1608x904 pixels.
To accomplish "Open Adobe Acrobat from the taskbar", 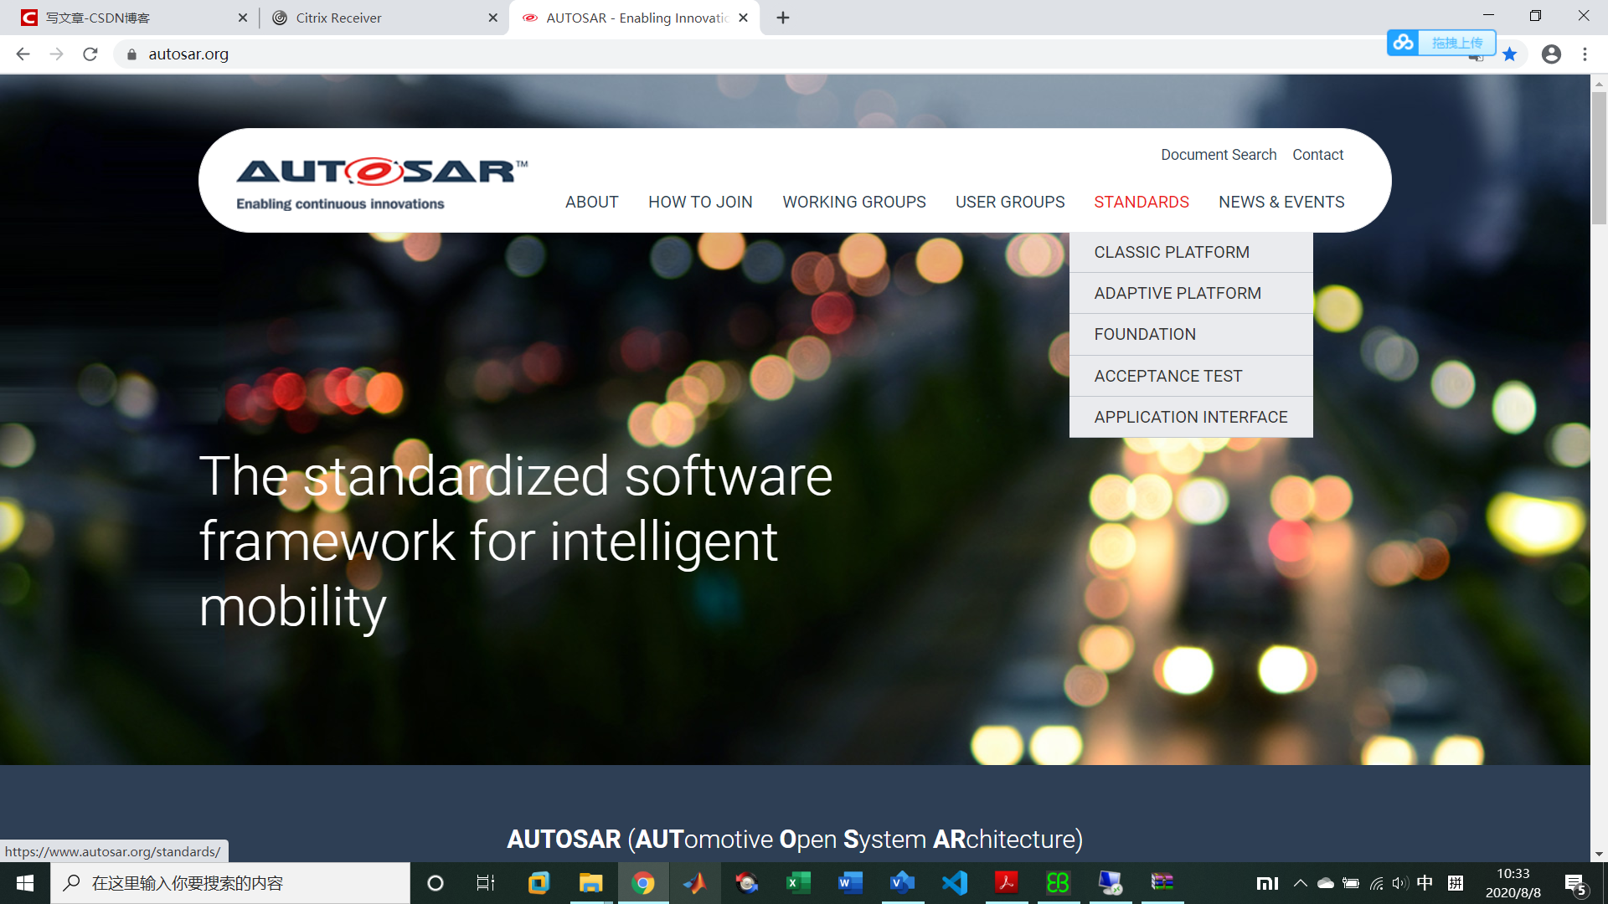I will [1005, 883].
